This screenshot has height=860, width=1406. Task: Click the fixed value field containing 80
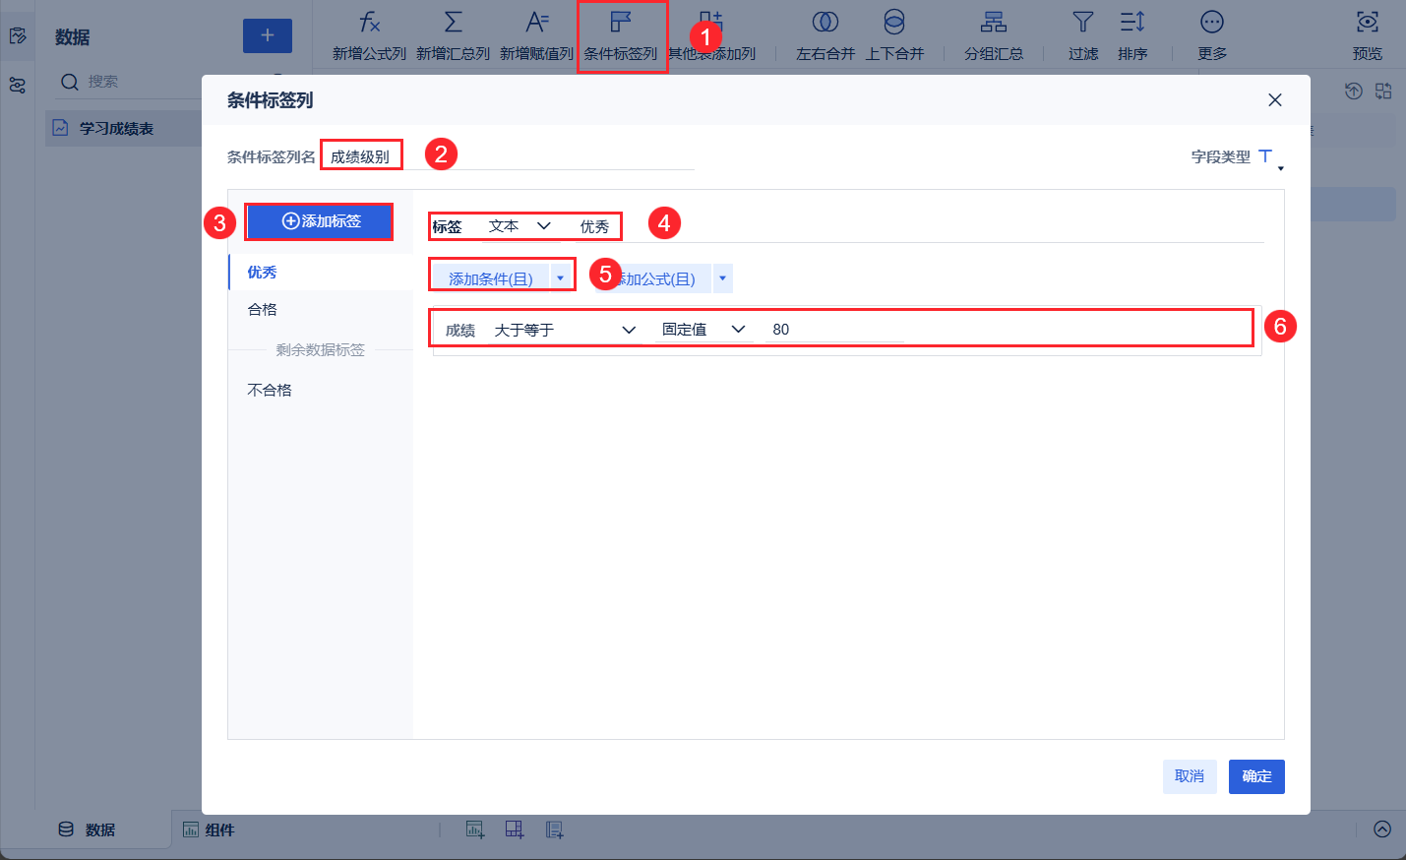(x=834, y=330)
